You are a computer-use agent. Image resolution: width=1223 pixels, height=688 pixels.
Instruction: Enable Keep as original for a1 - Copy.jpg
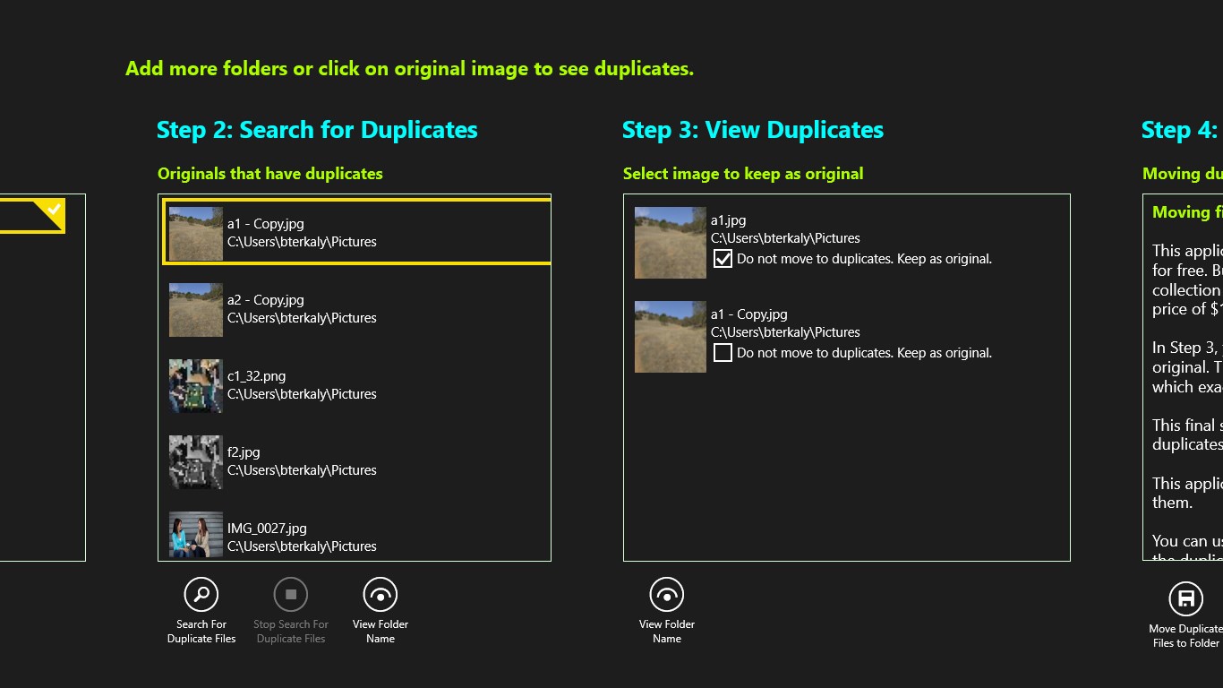[x=722, y=352]
